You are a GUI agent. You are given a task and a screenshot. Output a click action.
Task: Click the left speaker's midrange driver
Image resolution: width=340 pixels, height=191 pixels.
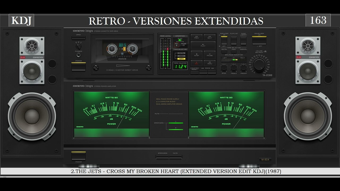coord(32,71)
